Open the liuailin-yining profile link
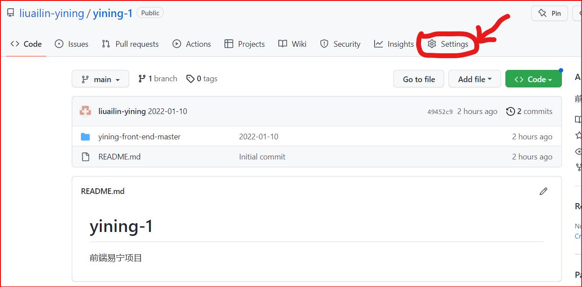Viewport: 582px width, 287px height. (52, 13)
